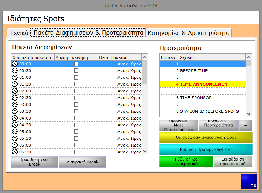This screenshot has height=193, width=262.
Task: Click the clock icon for break 05:30
Action: 15,138
